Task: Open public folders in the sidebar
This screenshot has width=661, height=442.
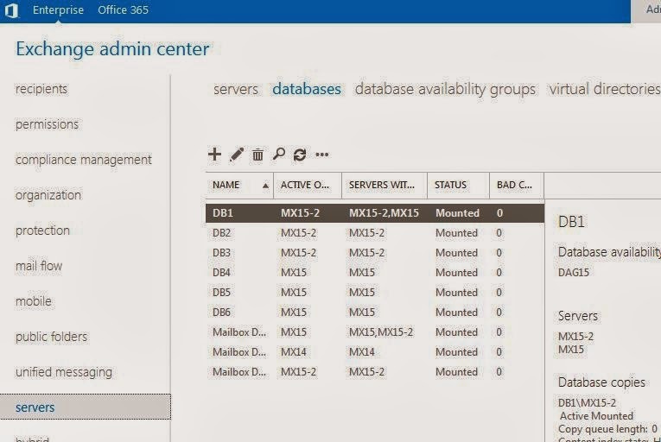Action: point(52,337)
